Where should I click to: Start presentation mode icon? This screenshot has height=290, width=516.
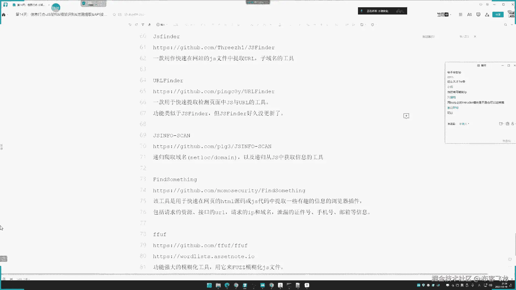pyautogui.click(x=478, y=15)
